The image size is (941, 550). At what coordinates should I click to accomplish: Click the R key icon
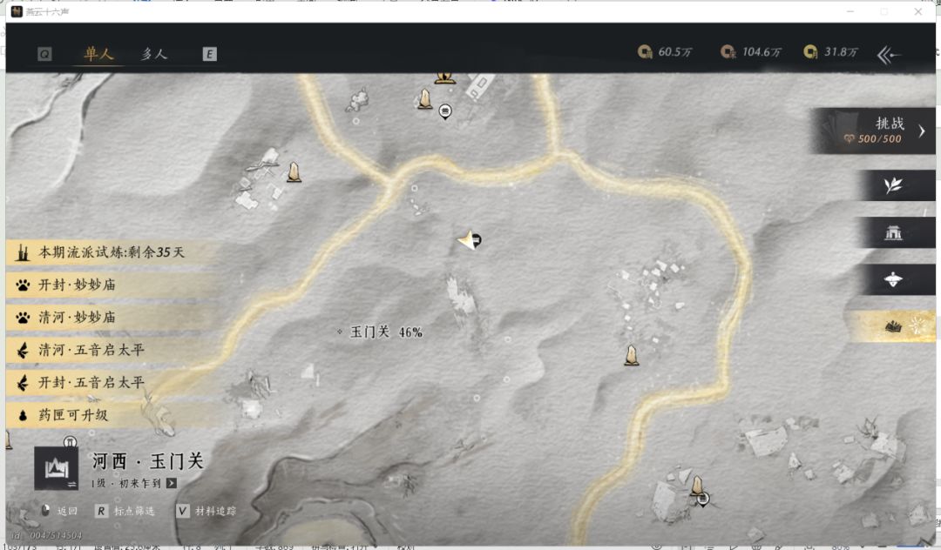click(x=101, y=511)
